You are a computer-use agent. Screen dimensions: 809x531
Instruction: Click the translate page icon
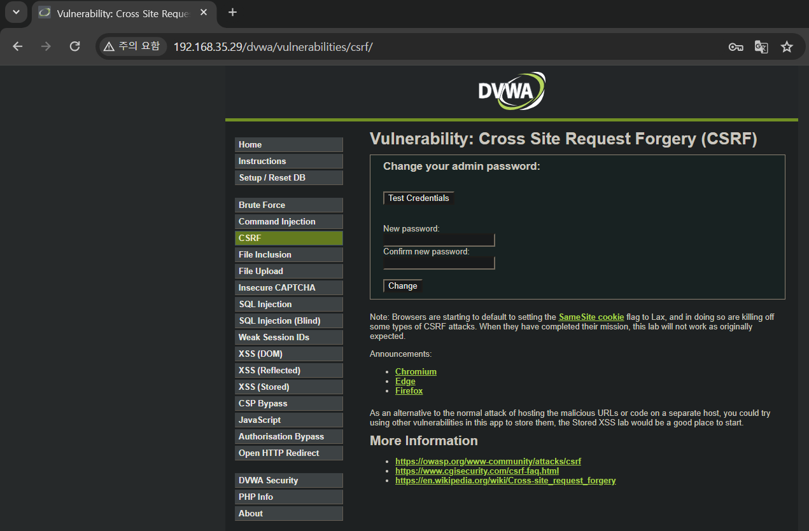[761, 47]
